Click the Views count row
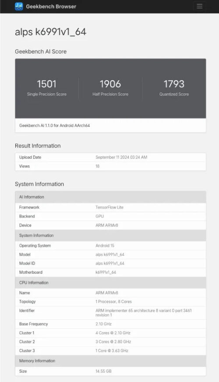The width and height of the screenshot is (219, 382). 110,166
